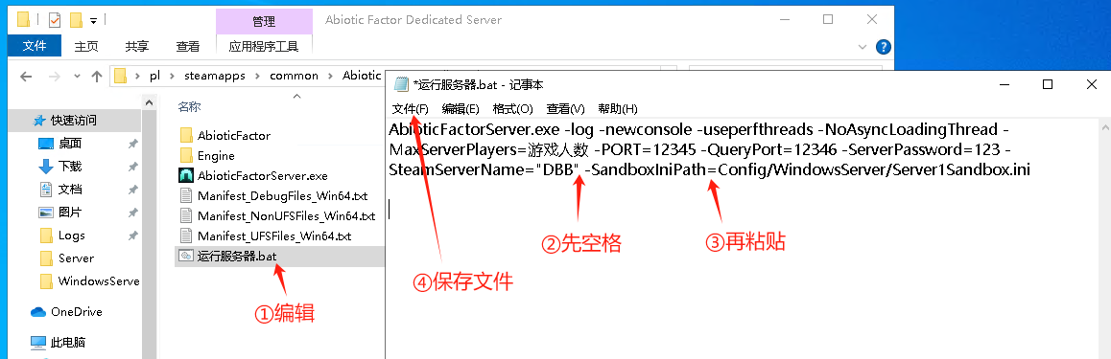Screen dimensions: 1111x359
Task: Click the Notepad title bar icon
Action: (x=401, y=84)
